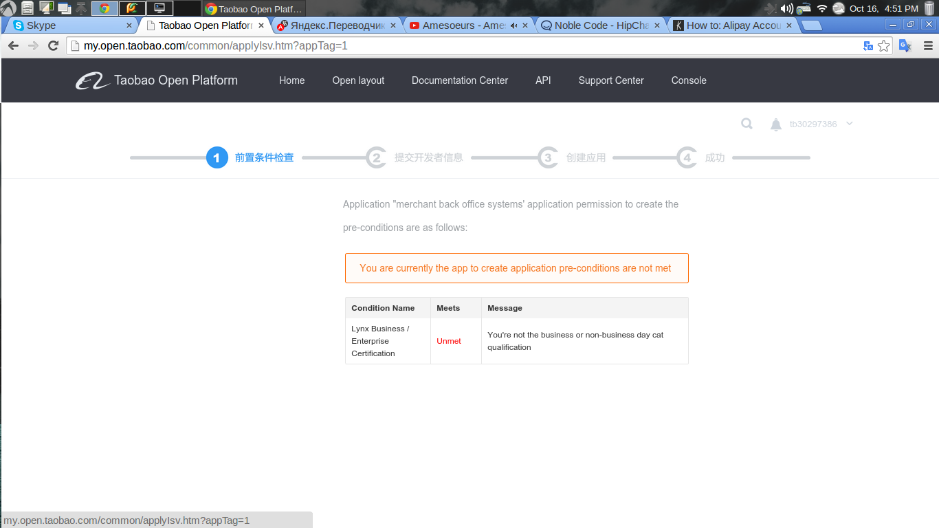Click the step label 前置条件检查
The image size is (939, 528).
(x=264, y=157)
